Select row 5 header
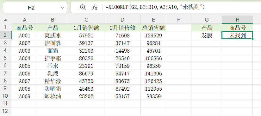This screenshot has width=261, height=116. click(x=6, y=58)
